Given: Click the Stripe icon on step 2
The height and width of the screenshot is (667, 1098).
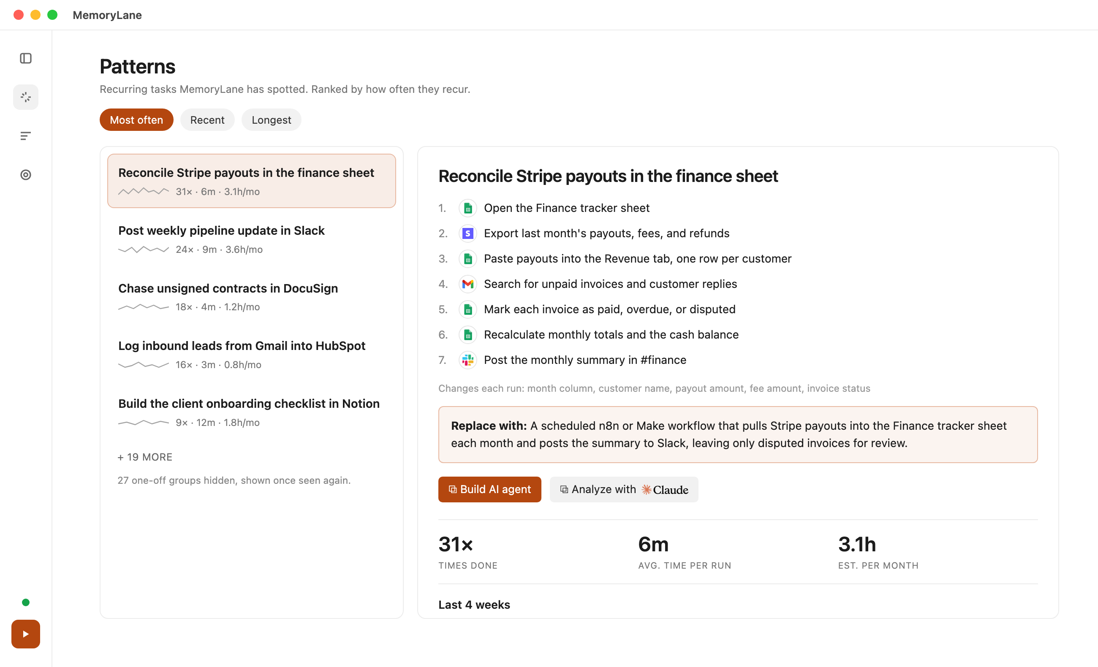Looking at the screenshot, I should [467, 233].
